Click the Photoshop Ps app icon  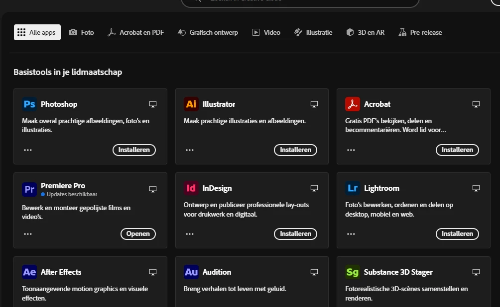click(29, 104)
